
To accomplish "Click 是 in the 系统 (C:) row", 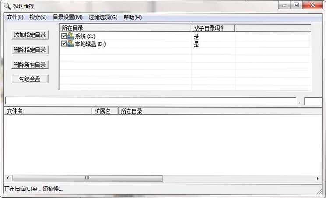I will [196, 36].
